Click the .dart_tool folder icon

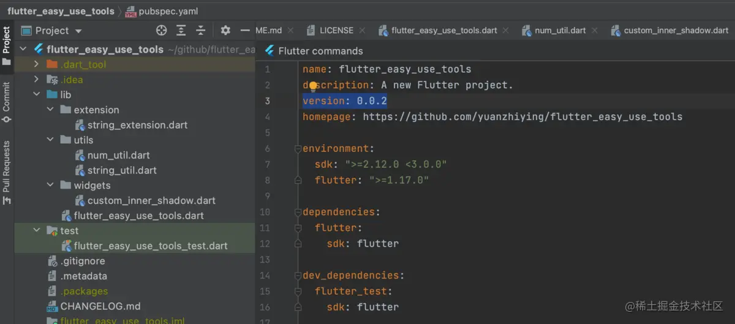[52, 64]
